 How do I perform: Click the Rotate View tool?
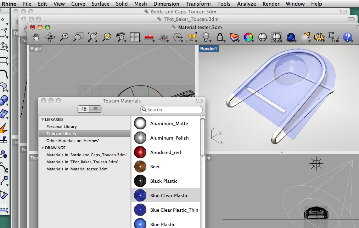click(x=50, y=37)
